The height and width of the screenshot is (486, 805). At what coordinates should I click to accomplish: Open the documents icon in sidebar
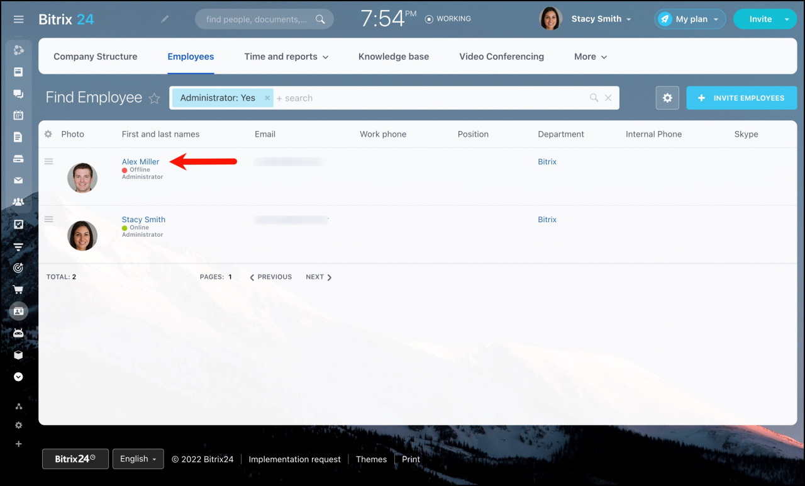pos(18,137)
